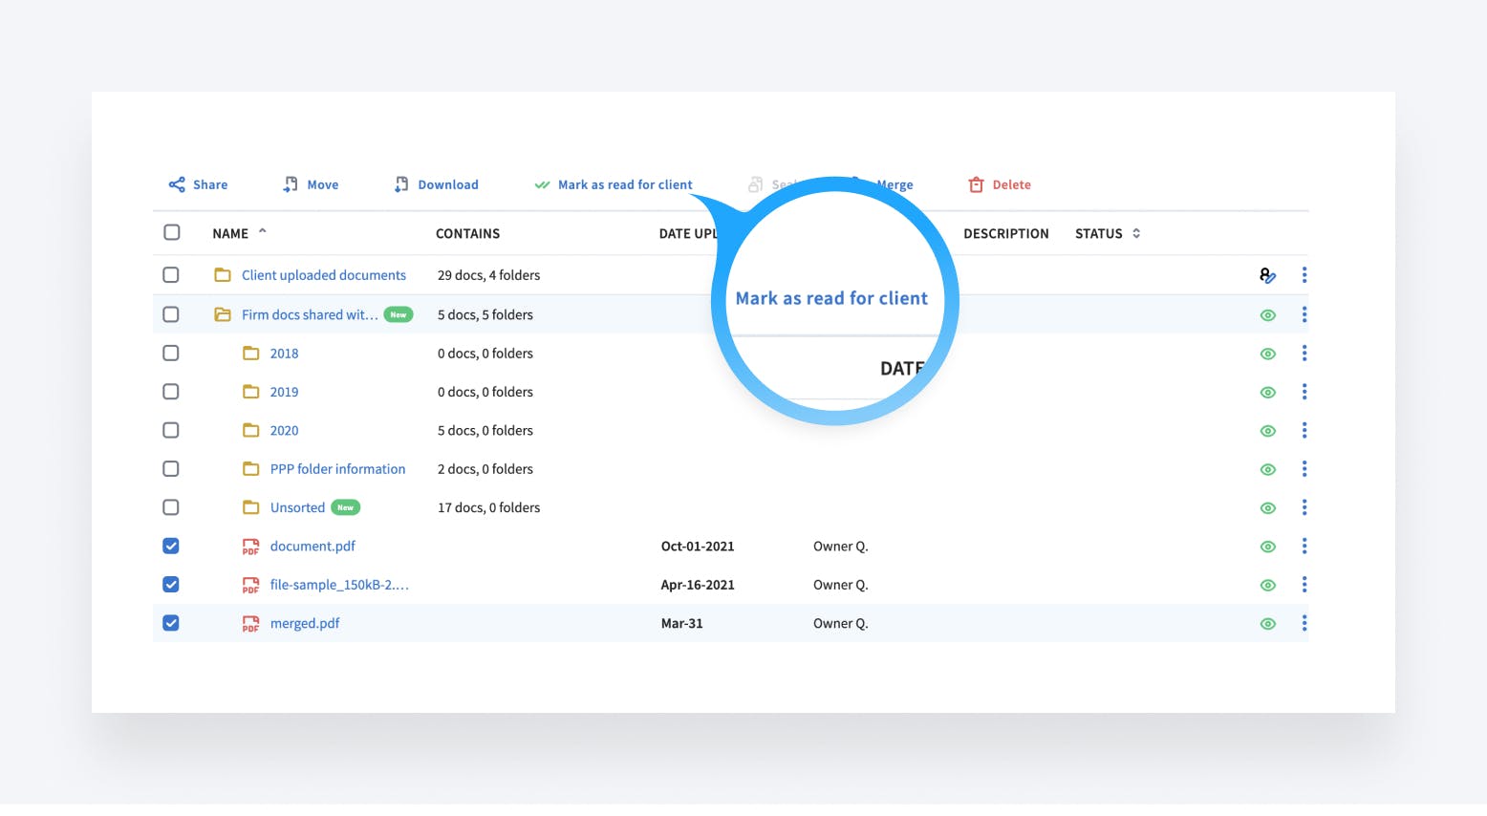The image size is (1487, 816).
Task: Toggle eye visibility for 2020 folder
Action: tap(1268, 431)
